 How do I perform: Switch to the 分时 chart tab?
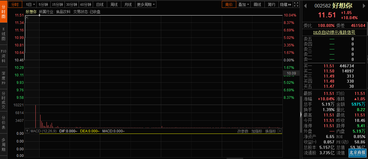click(15, 4)
